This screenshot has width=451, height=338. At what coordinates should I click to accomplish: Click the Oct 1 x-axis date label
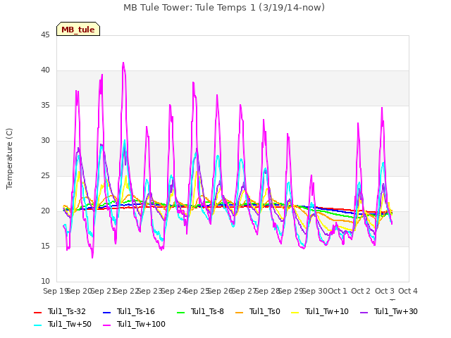coord(338,291)
